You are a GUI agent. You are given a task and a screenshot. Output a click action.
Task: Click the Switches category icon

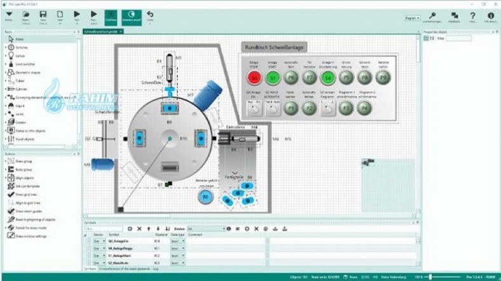pos(11,47)
